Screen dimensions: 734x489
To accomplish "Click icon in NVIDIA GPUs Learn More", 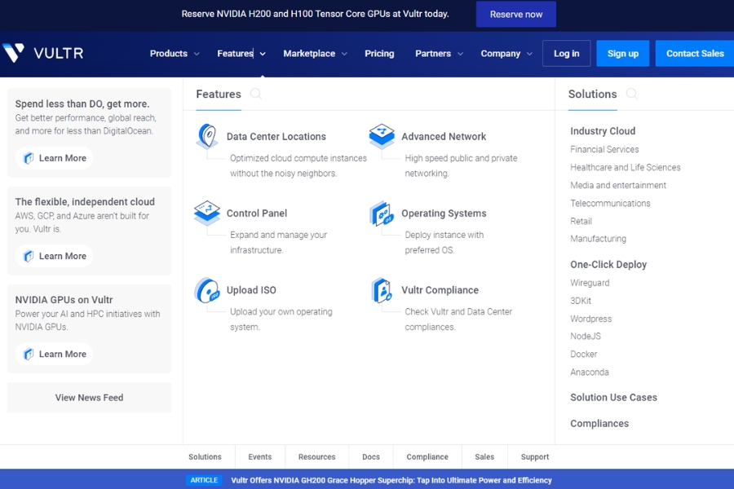I will pos(29,354).
